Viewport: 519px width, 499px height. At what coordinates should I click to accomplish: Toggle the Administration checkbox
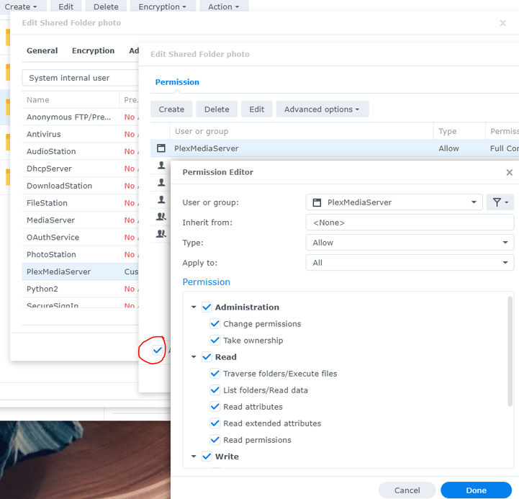click(x=207, y=307)
